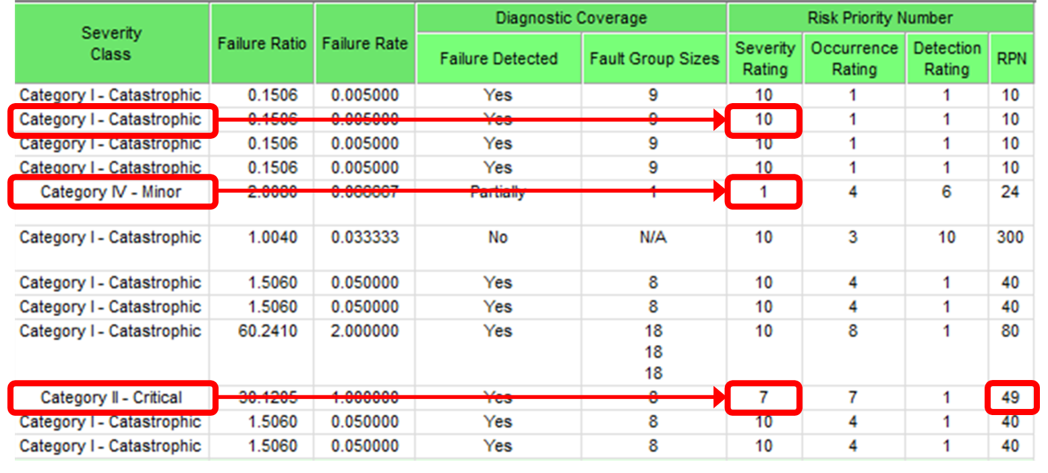This screenshot has width=1048, height=473.
Task: Select the Risk Priority Number group header
Action: [879, 18]
